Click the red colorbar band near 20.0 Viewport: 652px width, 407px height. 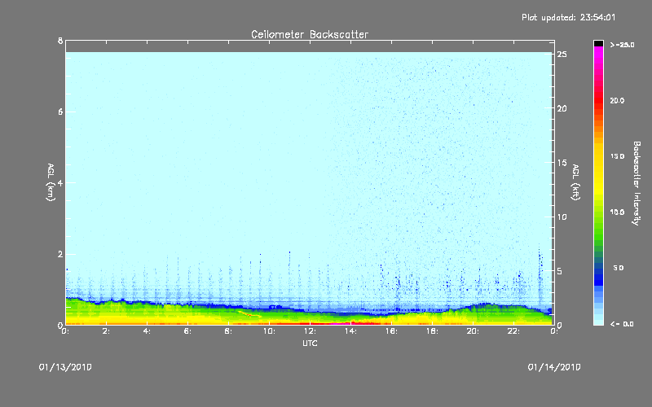(x=598, y=99)
